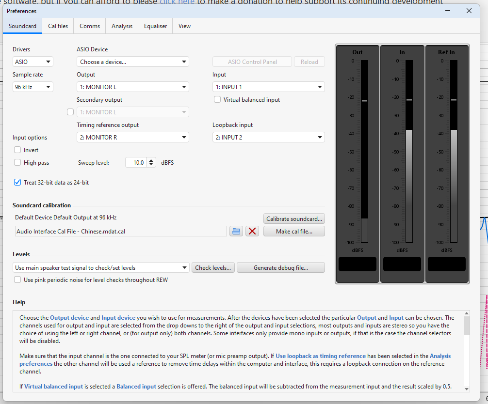Click the Help panel scrollbar thumb
Viewport: 488px width, 404px height.
point(467,326)
